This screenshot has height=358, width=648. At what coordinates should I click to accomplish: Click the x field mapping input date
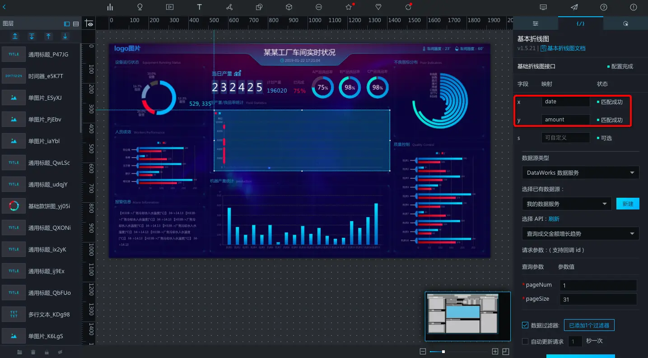(x=566, y=102)
